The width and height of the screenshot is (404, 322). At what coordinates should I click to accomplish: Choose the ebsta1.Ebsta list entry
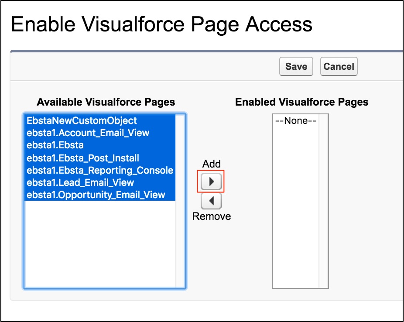pos(55,145)
